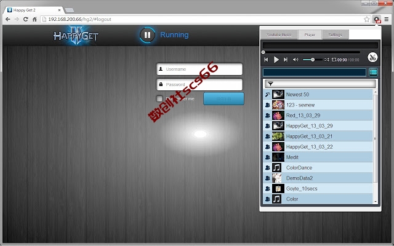Bookmark page with the star icon
Image resolution: width=394 pixels, height=246 pixels.
pyautogui.click(x=367, y=19)
